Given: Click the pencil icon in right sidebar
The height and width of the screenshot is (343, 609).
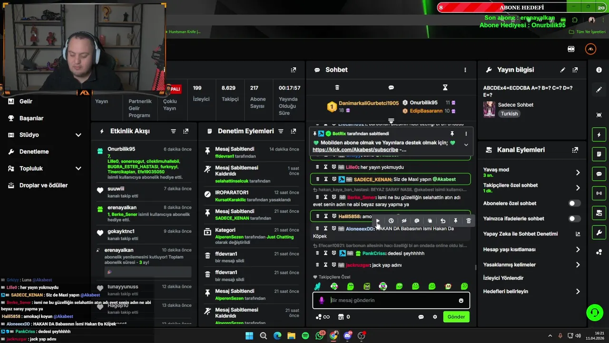Looking at the screenshot, I should [x=599, y=90].
